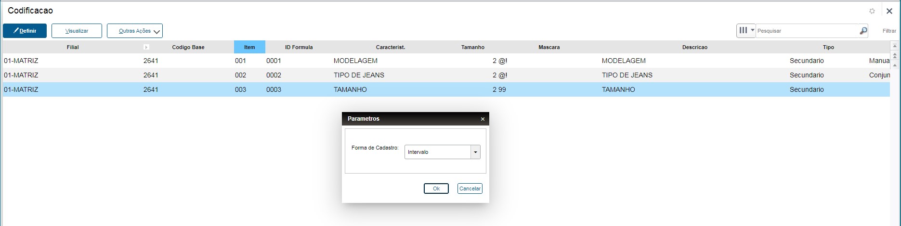This screenshot has width=901, height=226.
Task: Click scrollbar single up arrow
Action: coord(895,64)
